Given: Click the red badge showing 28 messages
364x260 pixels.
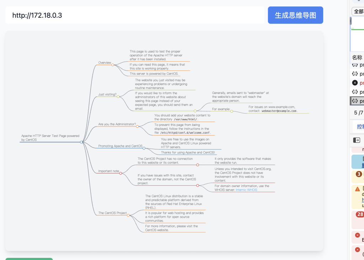Looking at the screenshot, I should [360, 214].
